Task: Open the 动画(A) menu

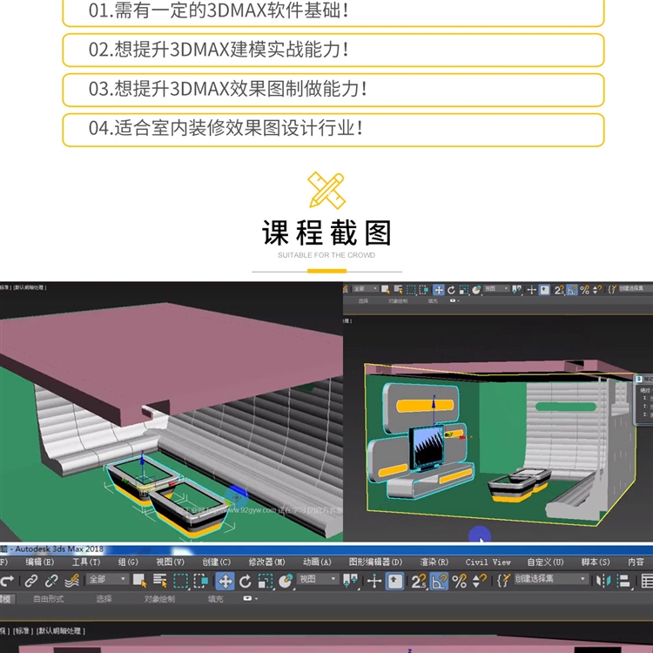Action: click(x=317, y=562)
